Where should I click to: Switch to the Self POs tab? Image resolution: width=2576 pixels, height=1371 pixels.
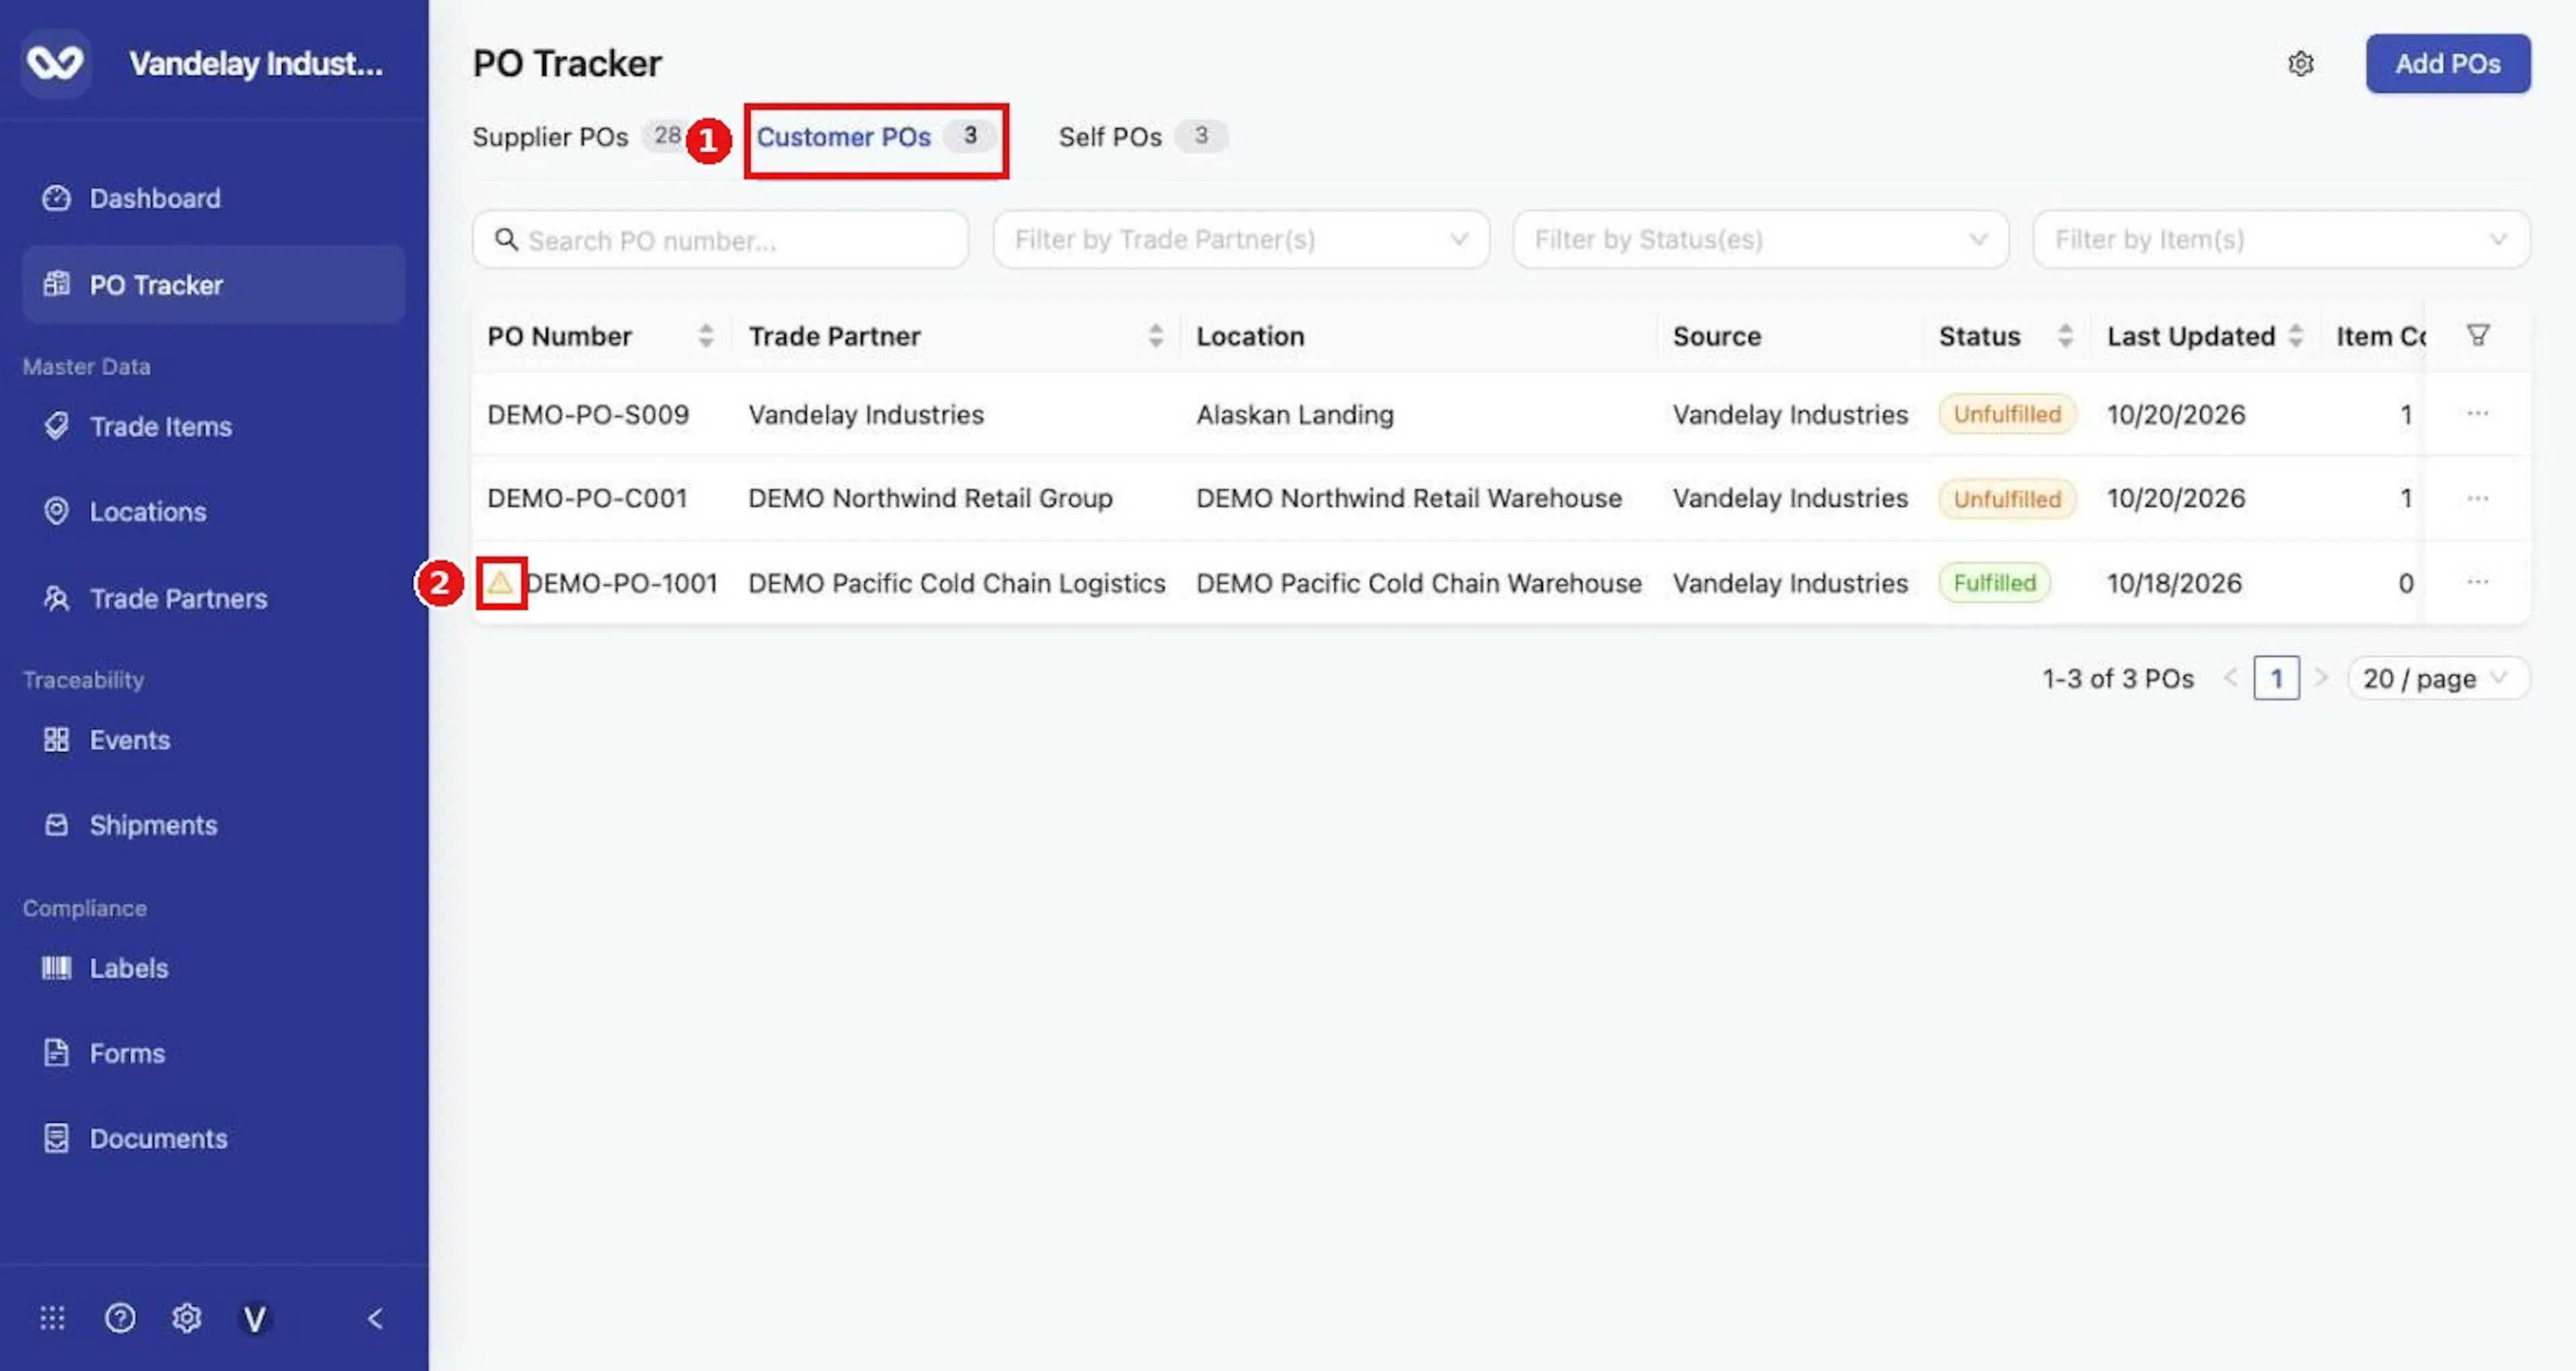tap(1143, 137)
